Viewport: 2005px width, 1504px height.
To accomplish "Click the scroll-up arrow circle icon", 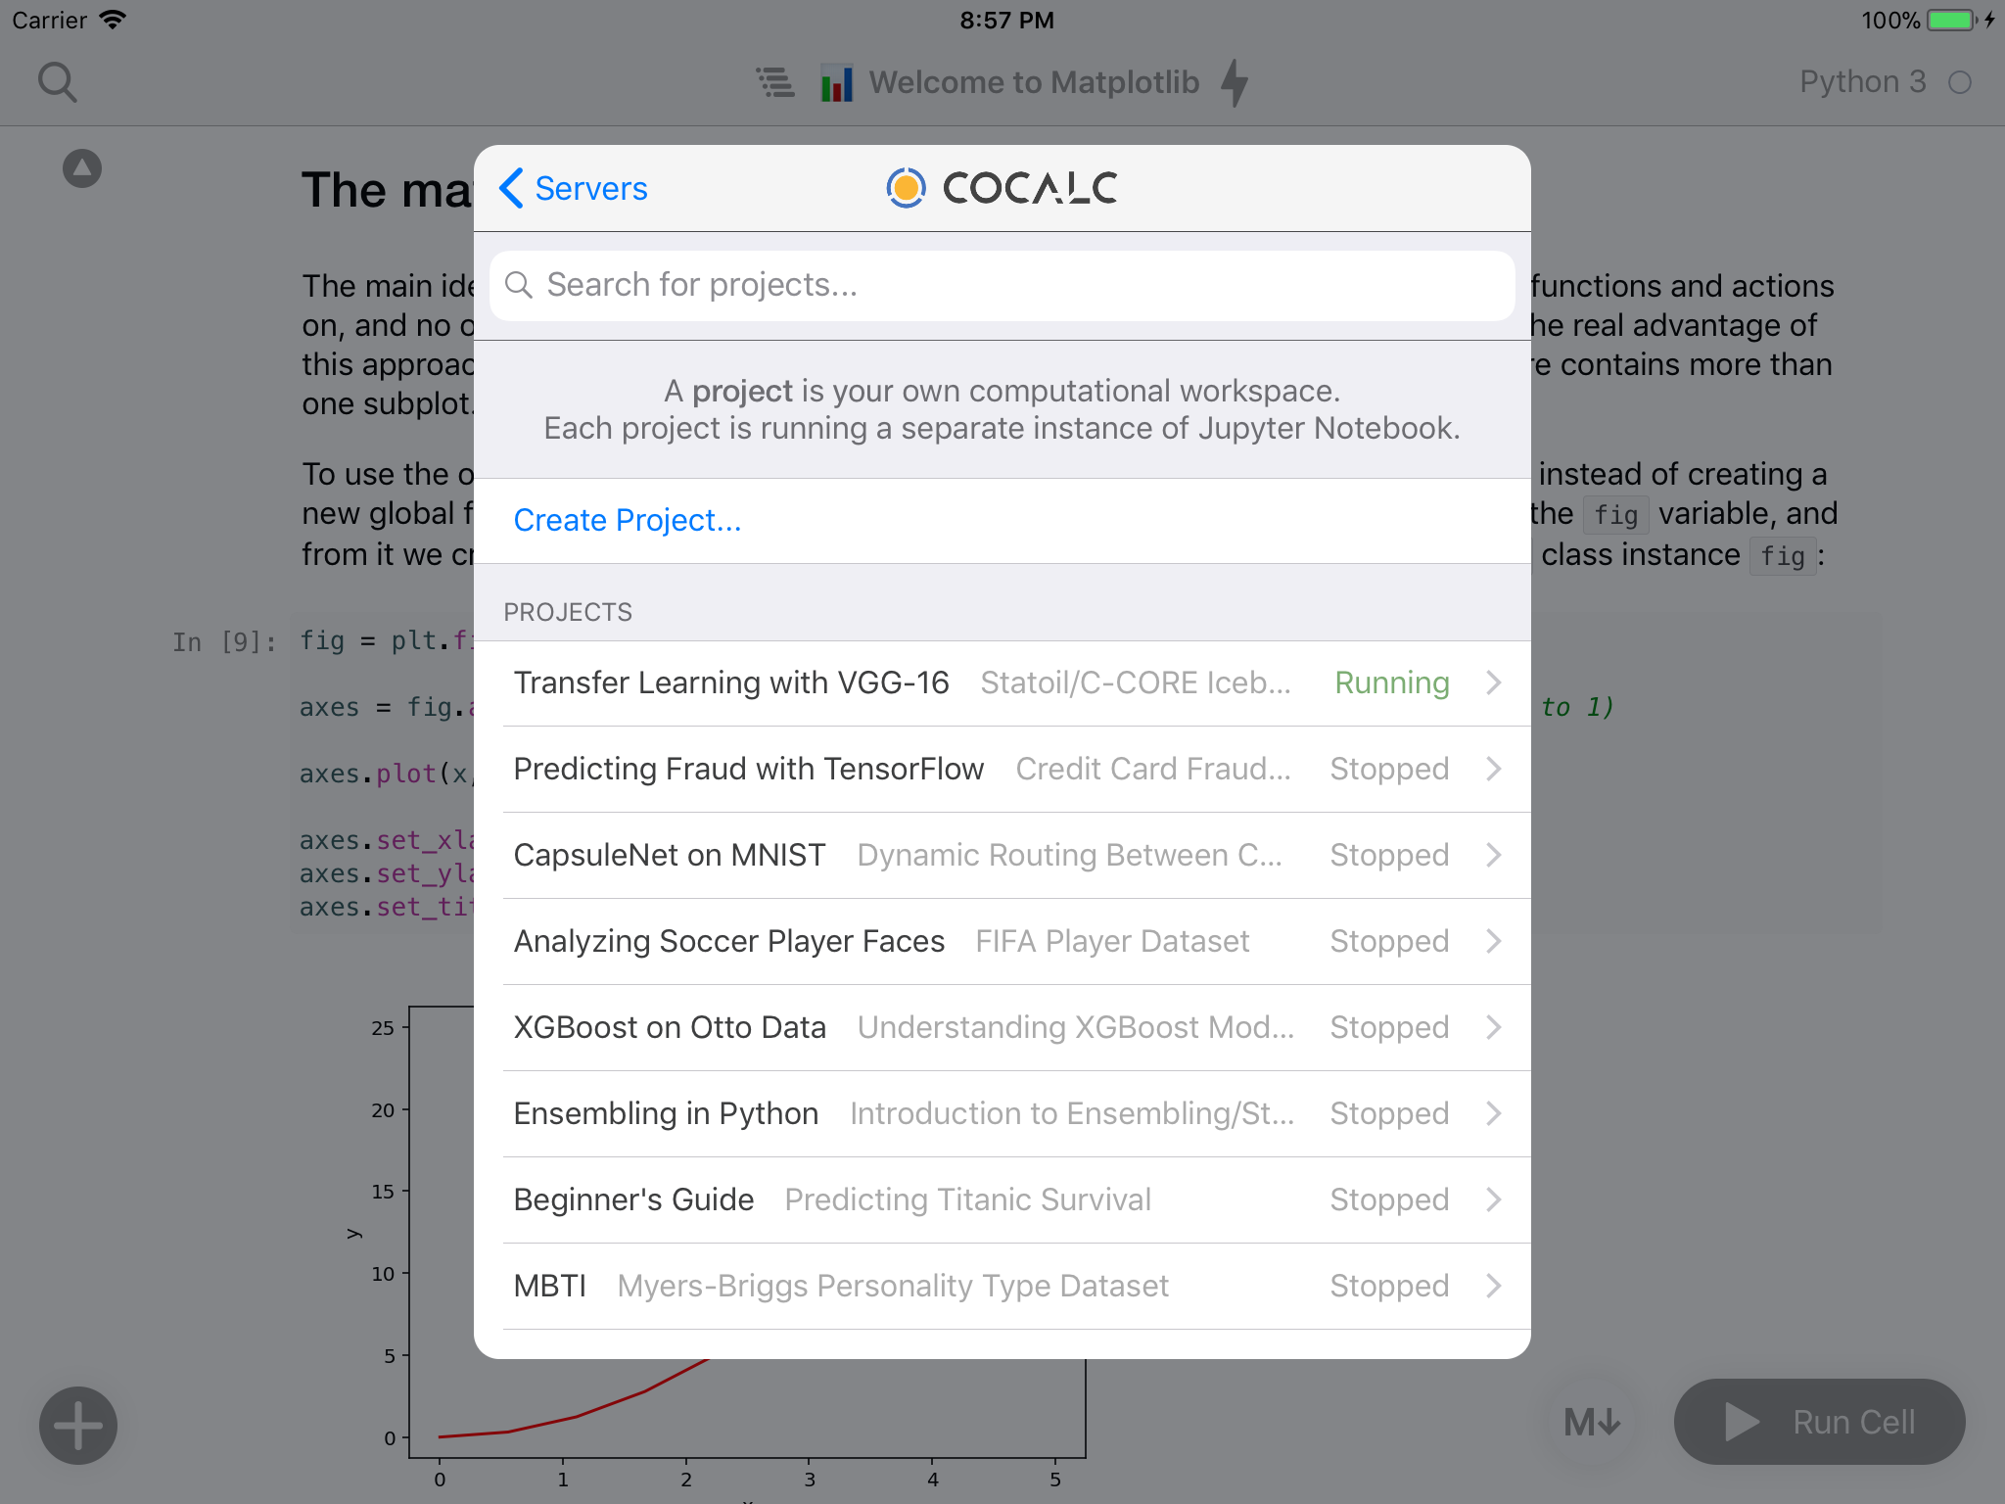I will [82, 168].
